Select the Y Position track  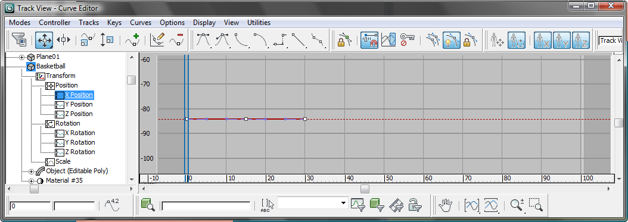79,104
